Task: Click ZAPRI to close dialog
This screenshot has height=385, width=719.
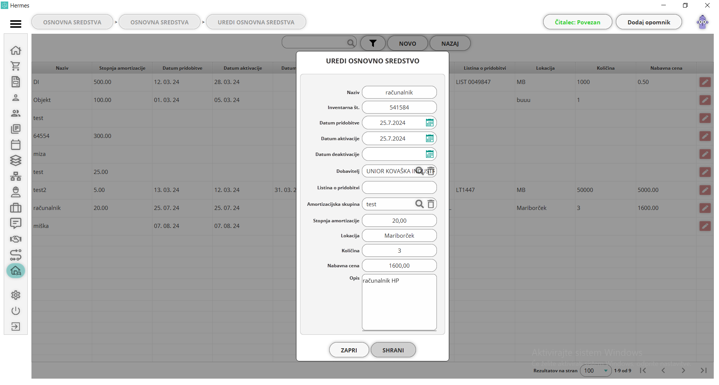Action: [349, 350]
